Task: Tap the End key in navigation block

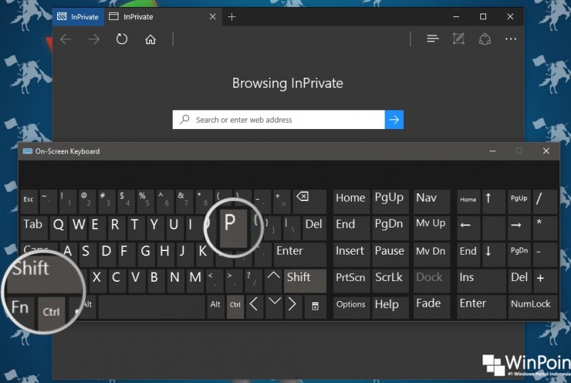Action: pos(351,228)
